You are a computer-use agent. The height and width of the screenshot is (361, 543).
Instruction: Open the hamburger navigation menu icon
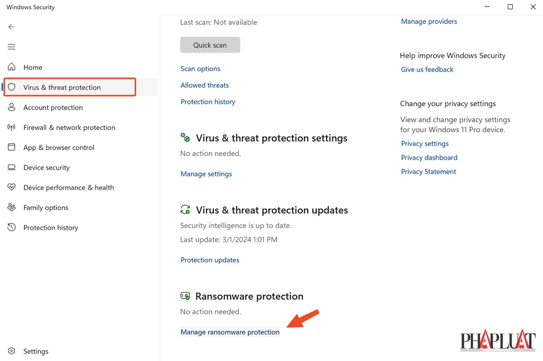pos(11,47)
